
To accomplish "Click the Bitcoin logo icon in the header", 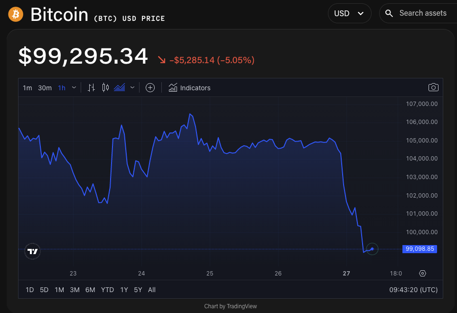I will (15, 14).
